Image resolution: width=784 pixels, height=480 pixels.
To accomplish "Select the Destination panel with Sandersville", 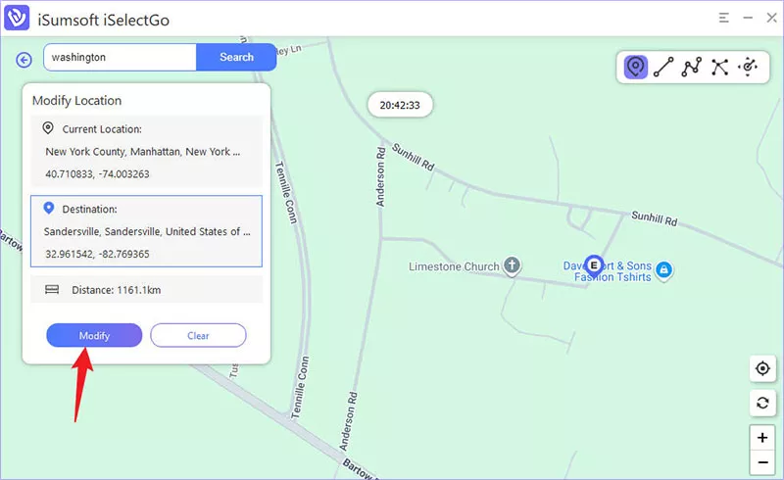I will coord(146,231).
